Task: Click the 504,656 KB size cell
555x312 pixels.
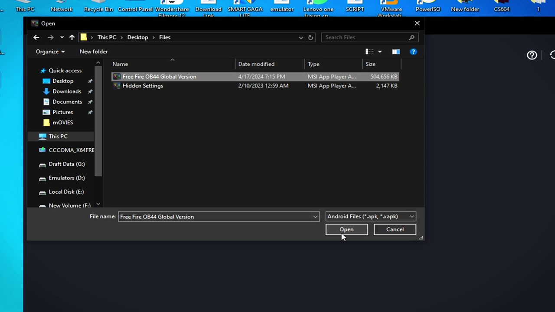Action: [x=384, y=77]
